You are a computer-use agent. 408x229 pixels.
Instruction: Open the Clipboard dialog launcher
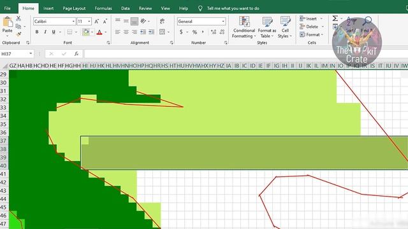pos(27,43)
